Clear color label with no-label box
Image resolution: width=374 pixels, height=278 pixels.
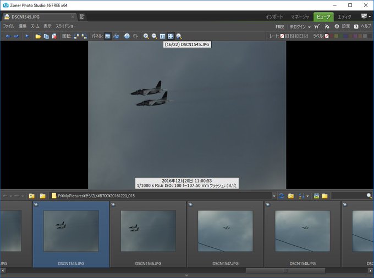click(327, 36)
